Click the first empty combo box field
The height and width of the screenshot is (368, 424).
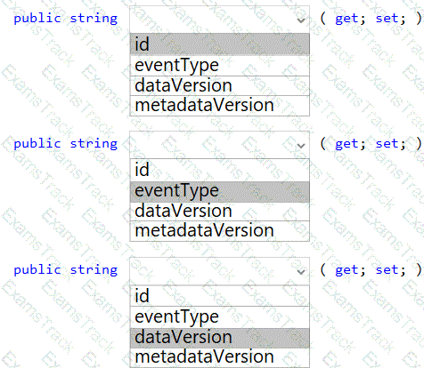[x=219, y=20]
